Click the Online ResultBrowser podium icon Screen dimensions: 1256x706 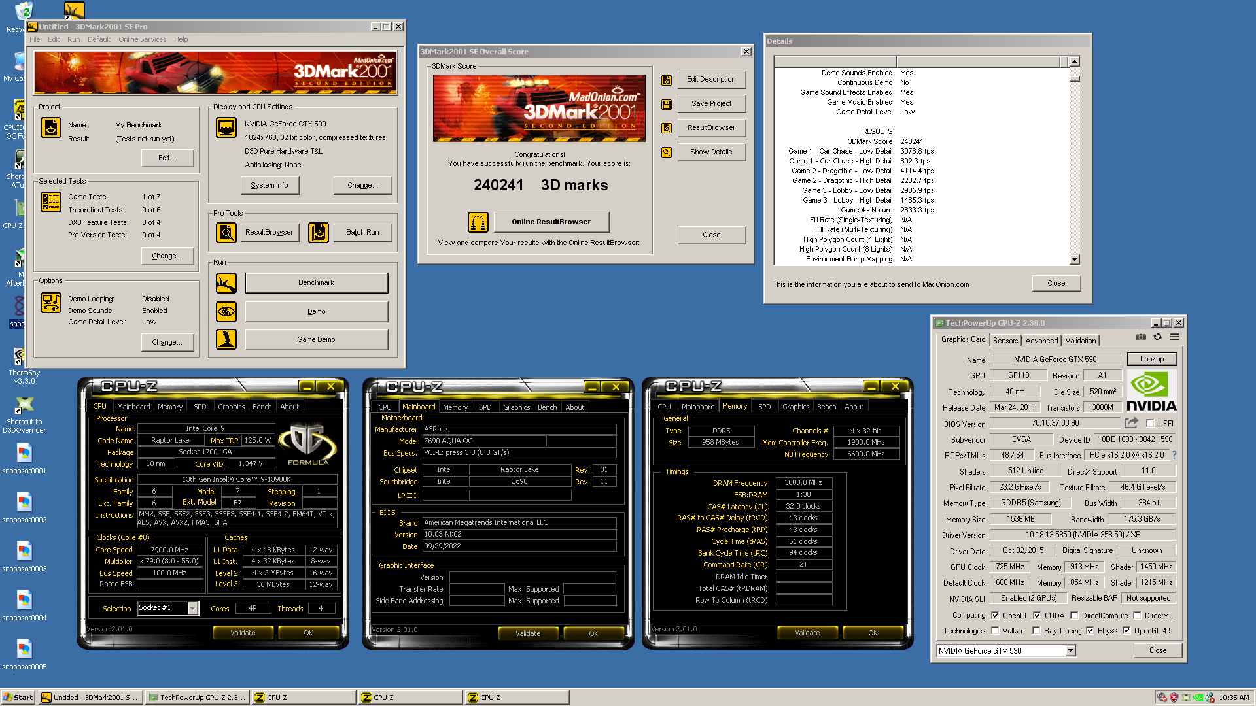[478, 222]
